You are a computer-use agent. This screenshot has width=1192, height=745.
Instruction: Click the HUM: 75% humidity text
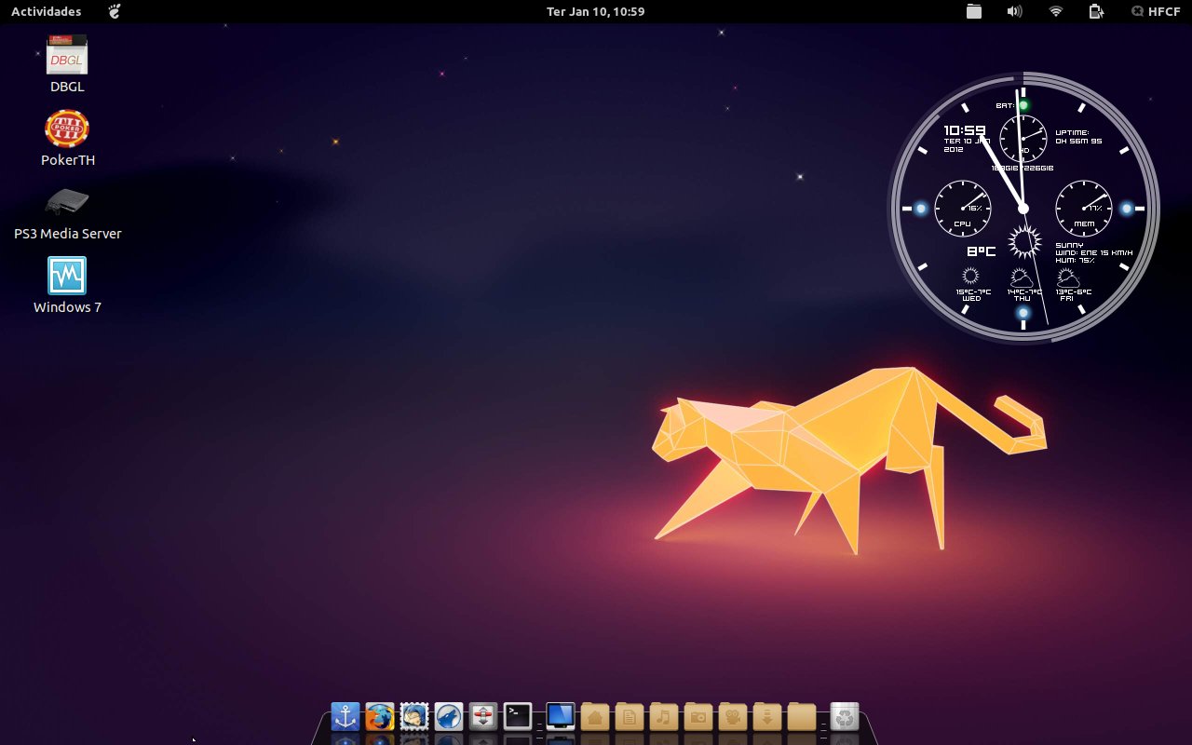pyautogui.click(x=1075, y=260)
